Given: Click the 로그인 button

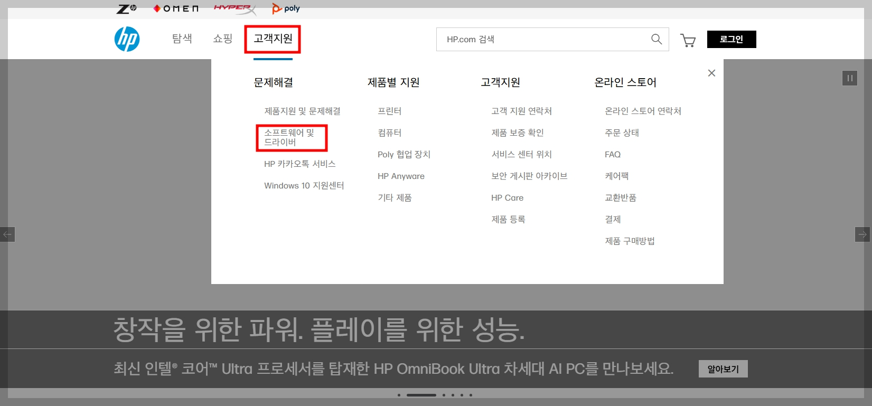Looking at the screenshot, I should pyautogui.click(x=732, y=39).
